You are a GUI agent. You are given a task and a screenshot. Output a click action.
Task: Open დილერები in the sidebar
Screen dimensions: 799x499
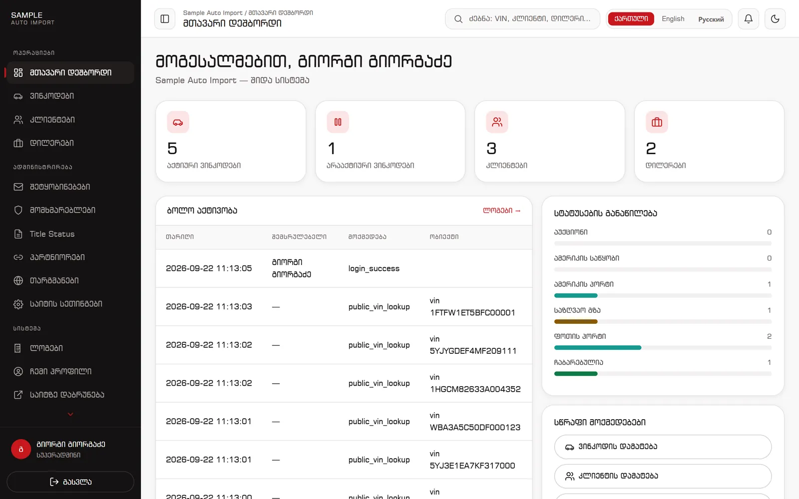(x=70, y=143)
